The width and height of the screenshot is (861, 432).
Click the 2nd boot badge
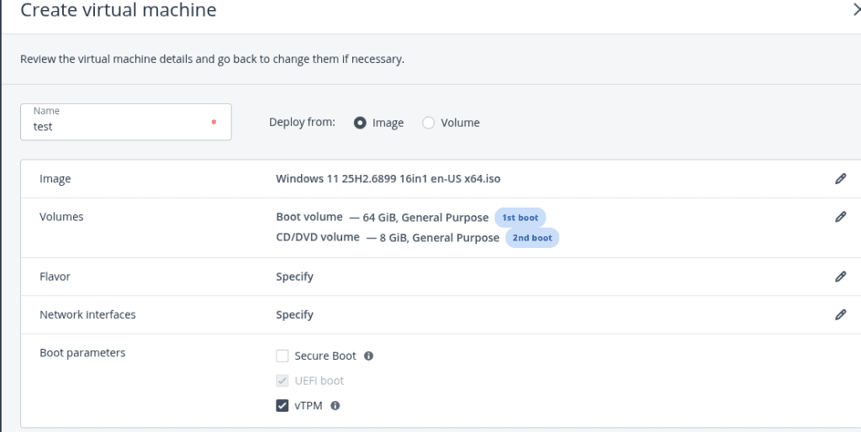(x=531, y=238)
